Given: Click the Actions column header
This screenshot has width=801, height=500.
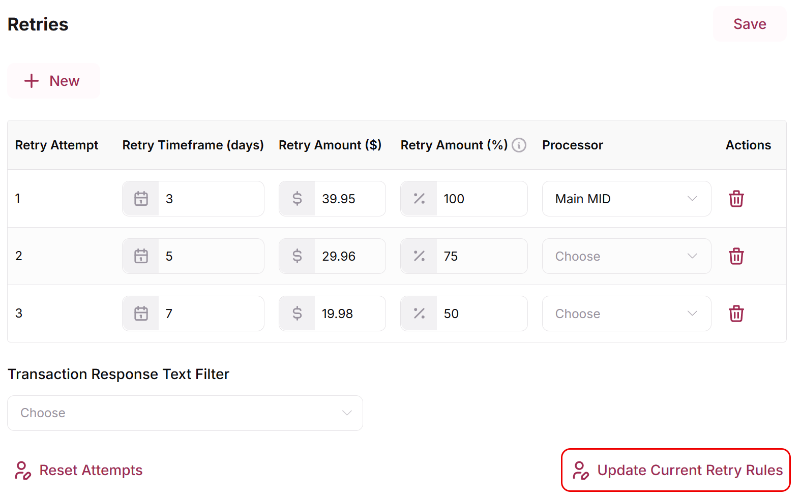Looking at the screenshot, I should click(748, 145).
